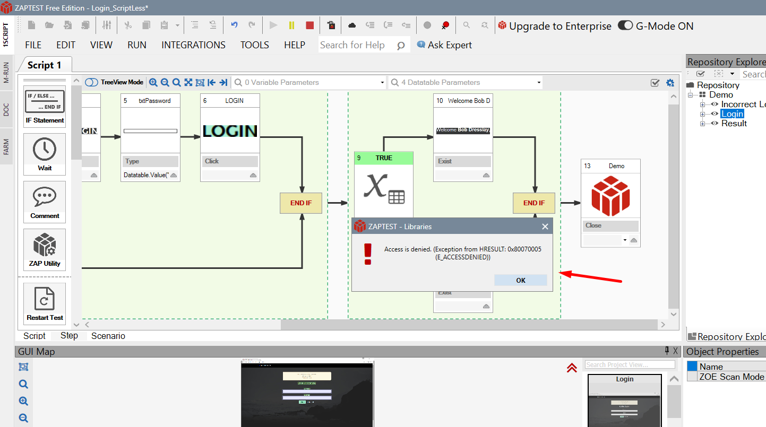Viewport: 766px width, 427px height.
Task: Expand step 6 LOGIN Click options
Action: click(253, 175)
